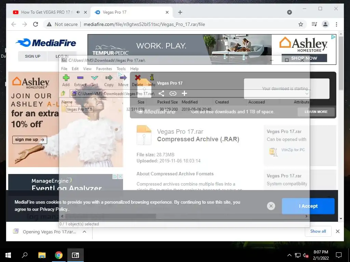Mute the YouTube tab audio
Image resolution: width=350 pixels, height=262 pixels.
pyautogui.click(x=78, y=12)
